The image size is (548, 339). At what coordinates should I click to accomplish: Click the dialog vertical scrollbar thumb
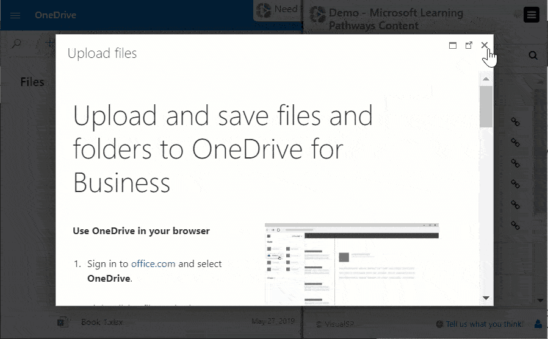click(x=486, y=107)
